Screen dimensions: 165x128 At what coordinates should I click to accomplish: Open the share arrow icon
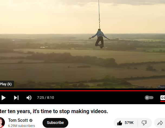(x=160, y=123)
